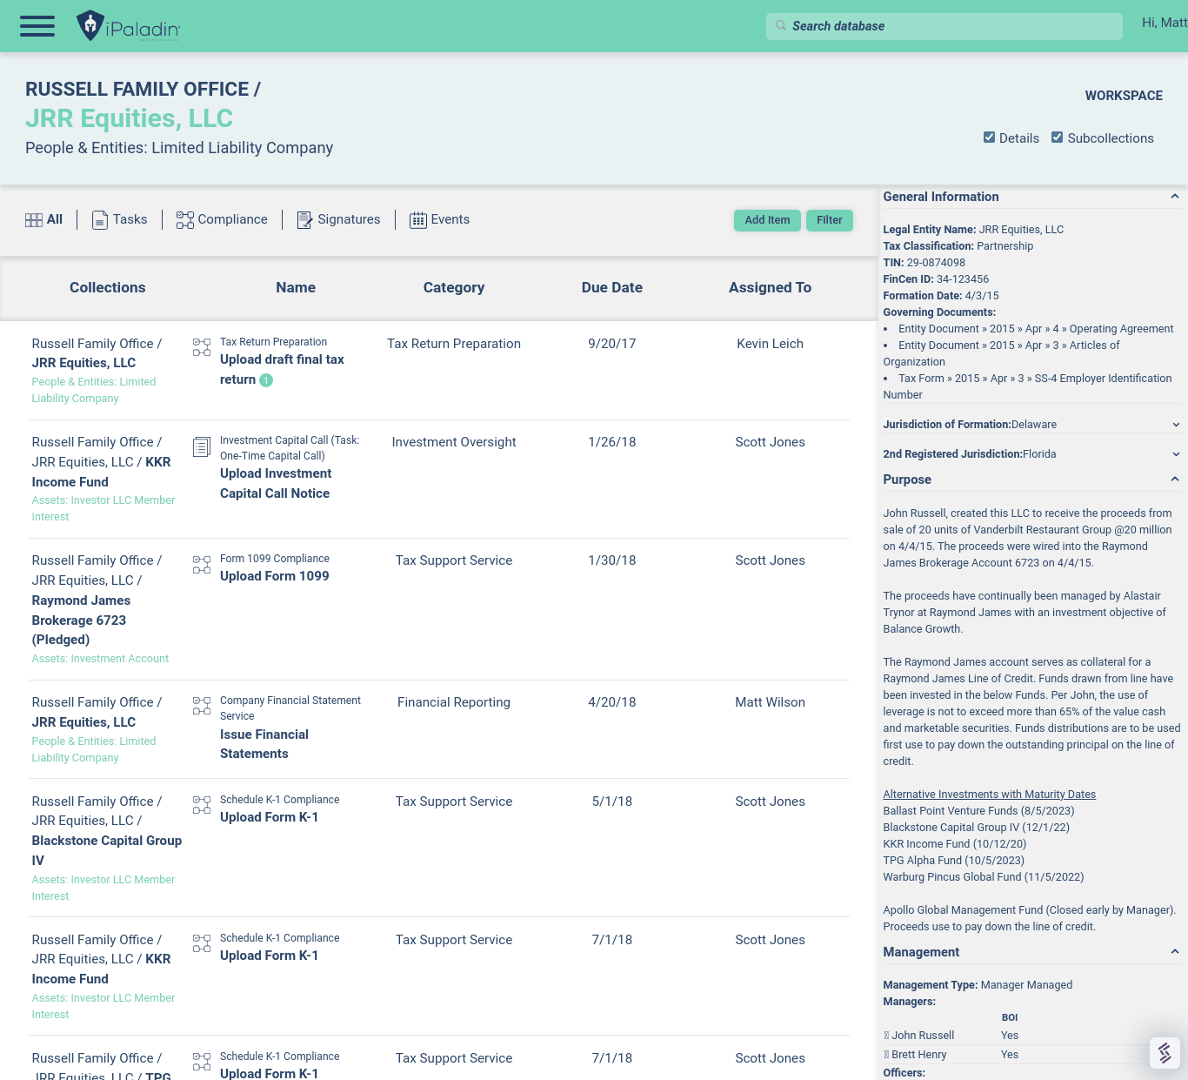Click the Events calendar icon

tap(418, 220)
